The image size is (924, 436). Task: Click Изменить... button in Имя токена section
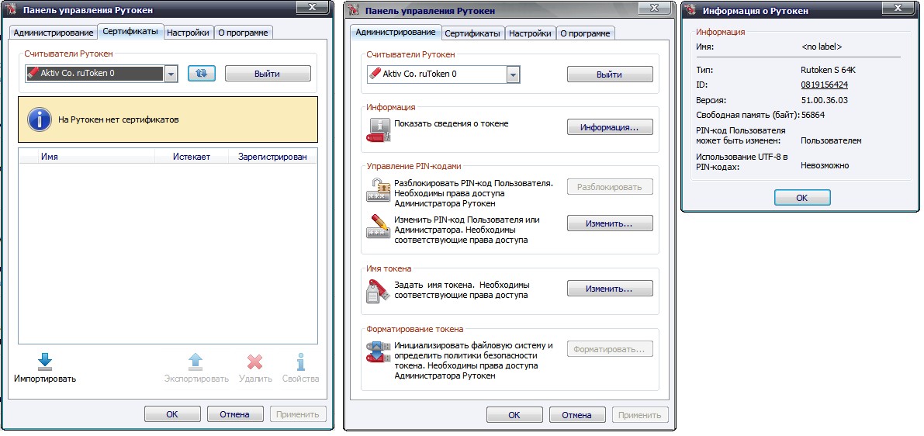click(x=609, y=289)
